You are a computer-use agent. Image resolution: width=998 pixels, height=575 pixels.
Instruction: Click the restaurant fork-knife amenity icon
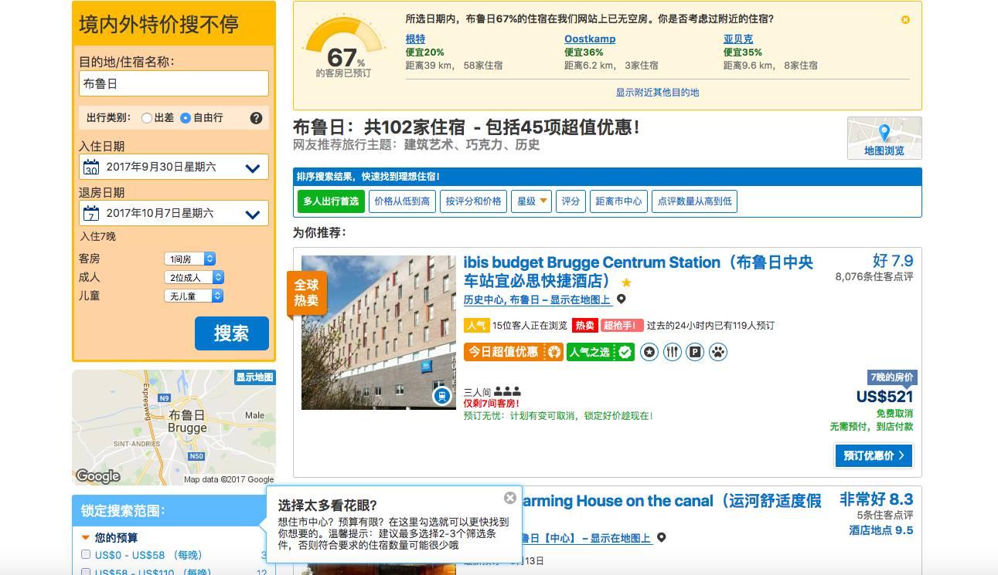(673, 352)
